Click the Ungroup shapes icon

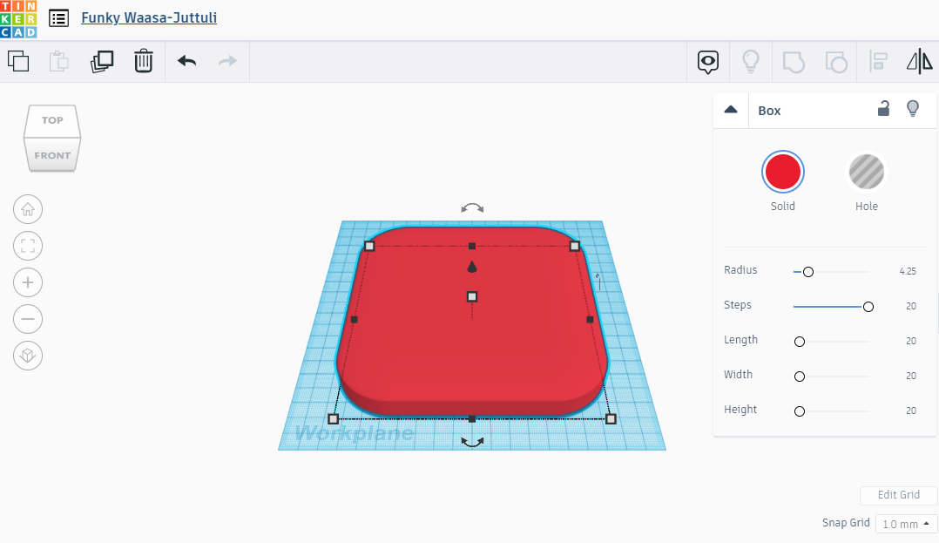point(836,62)
